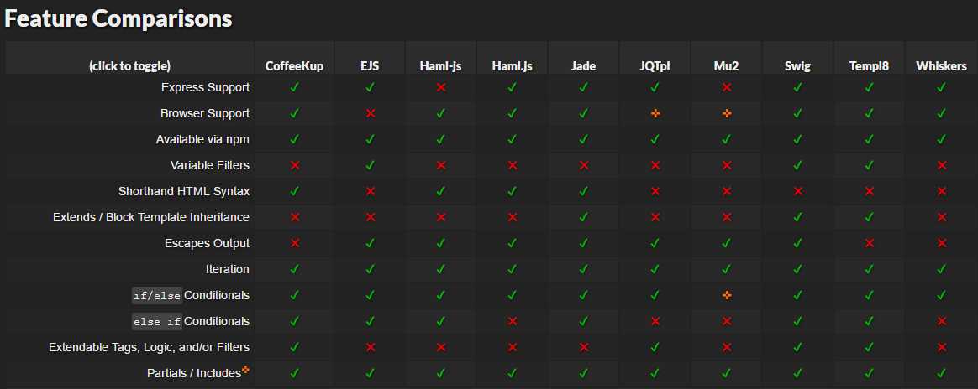Click the red X for Templ8 Escapes Output
Screen dimensions: 978x389
point(870,243)
